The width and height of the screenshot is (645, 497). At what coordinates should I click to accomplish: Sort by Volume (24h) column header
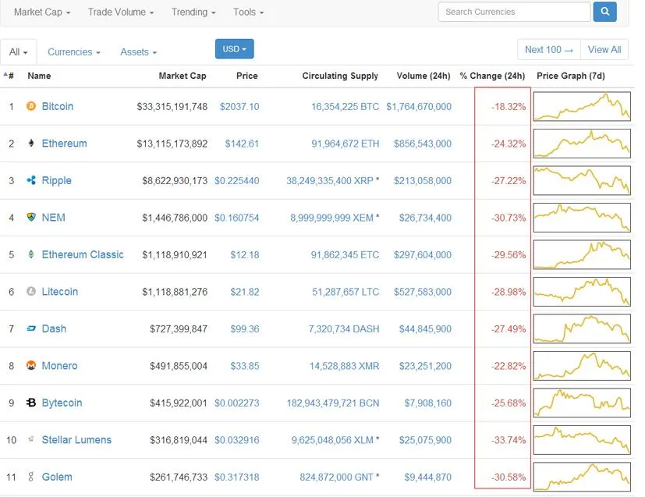click(424, 76)
